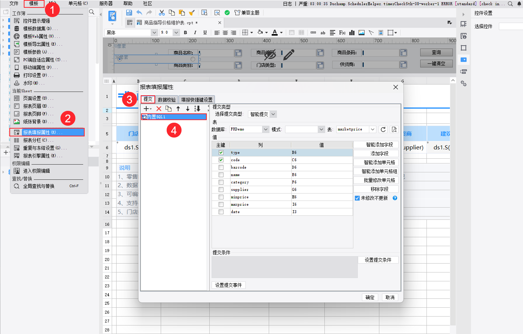Switch to 填报快捷键设置 tab
This screenshot has width=523, height=334.
[197, 100]
